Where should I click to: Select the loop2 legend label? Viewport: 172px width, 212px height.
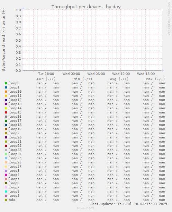[x=14, y=133]
